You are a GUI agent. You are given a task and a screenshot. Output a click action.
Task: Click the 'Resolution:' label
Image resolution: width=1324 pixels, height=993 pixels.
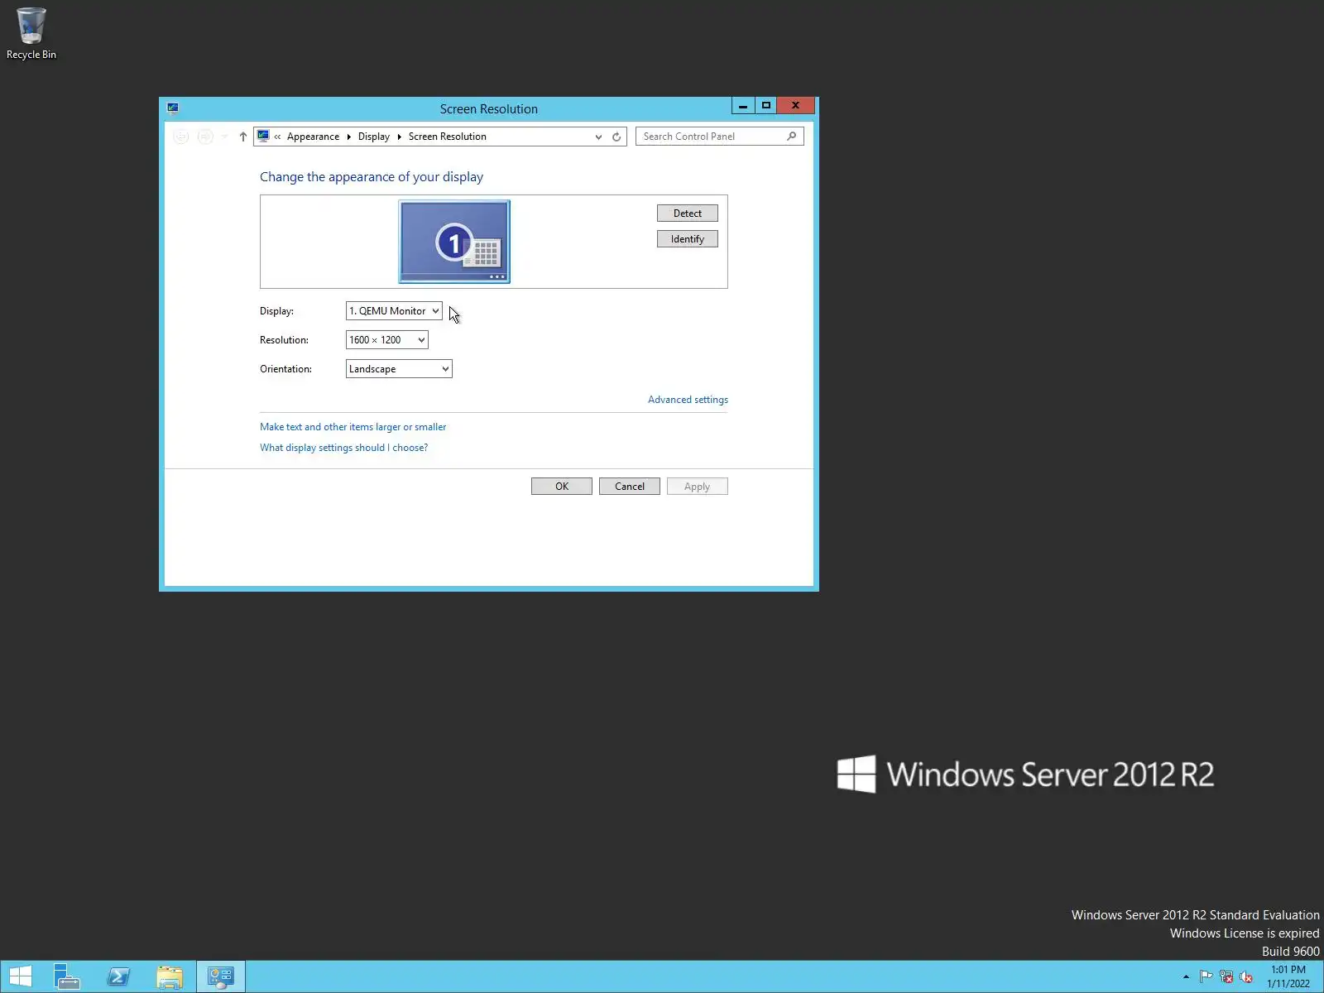[284, 340]
